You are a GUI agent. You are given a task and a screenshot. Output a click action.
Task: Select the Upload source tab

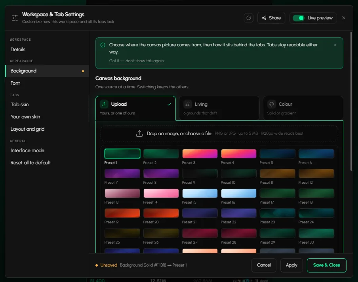[135, 108]
